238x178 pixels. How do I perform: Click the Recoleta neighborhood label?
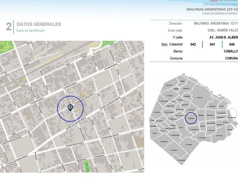click(x=212, y=107)
